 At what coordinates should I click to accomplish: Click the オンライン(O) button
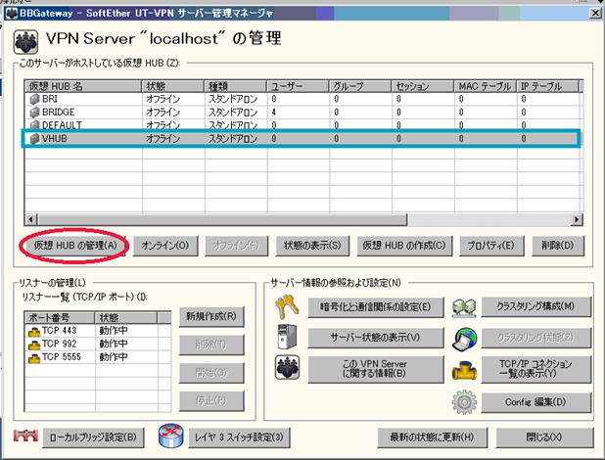[x=165, y=246]
